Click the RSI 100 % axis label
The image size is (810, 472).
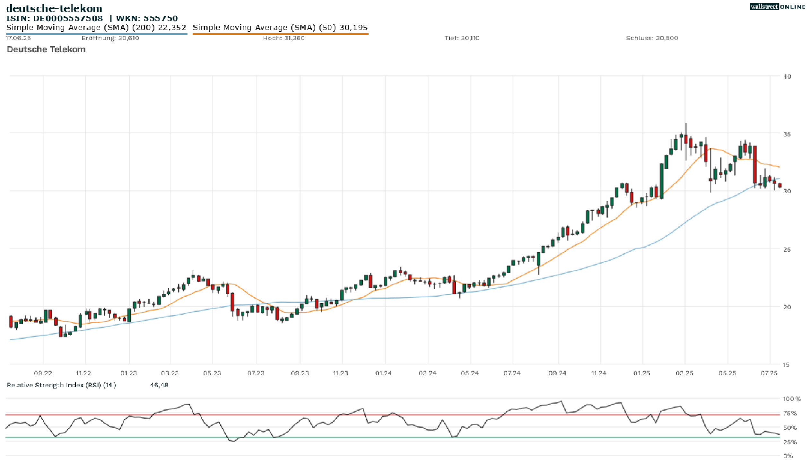tap(792, 399)
